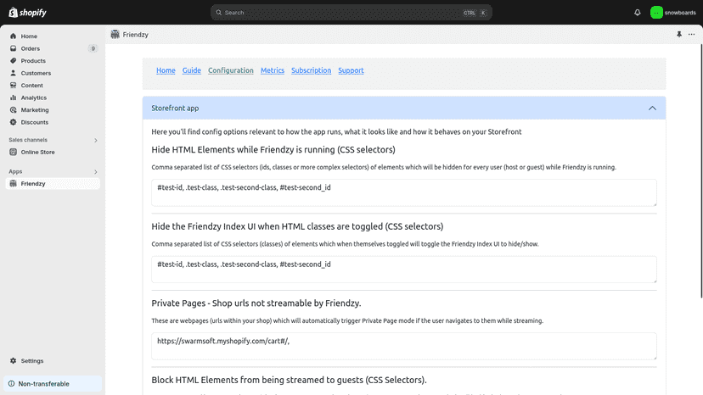The height and width of the screenshot is (395, 703).
Task: Open the Subscription link
Action: coord(311,70)
